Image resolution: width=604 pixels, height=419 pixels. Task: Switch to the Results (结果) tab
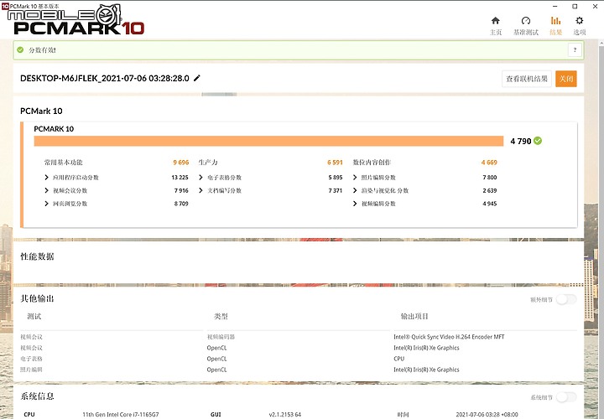[x=555, y=26]
